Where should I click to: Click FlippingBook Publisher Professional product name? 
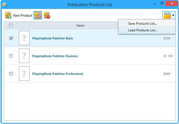pos(58,74)
